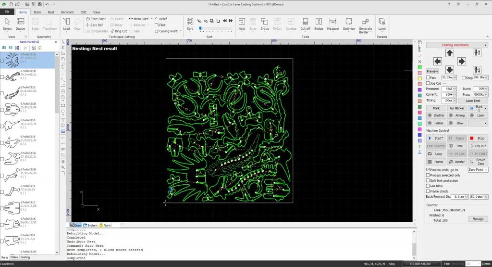Enable the Fast jog checkbox

click(428, 77)
